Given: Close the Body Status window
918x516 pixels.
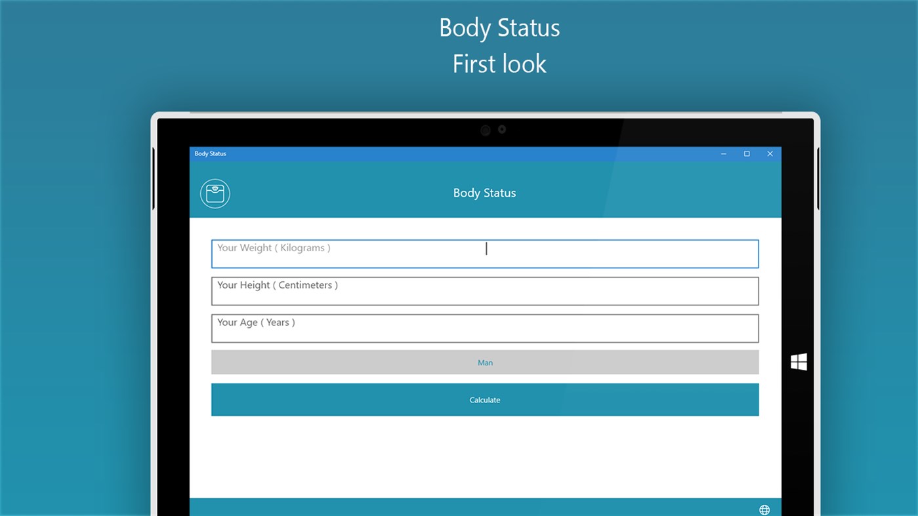Looking at the screenshot, I should click(x=770, y=154).
